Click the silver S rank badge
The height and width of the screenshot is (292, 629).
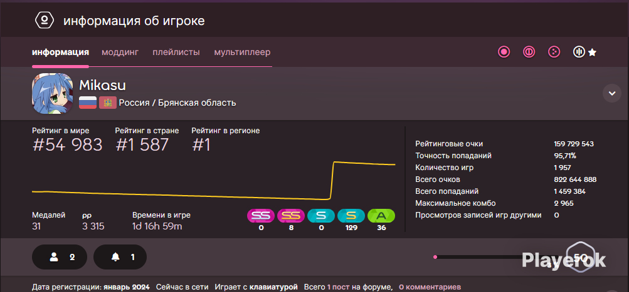321,216
